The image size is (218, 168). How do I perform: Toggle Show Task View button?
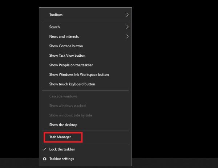85,56
